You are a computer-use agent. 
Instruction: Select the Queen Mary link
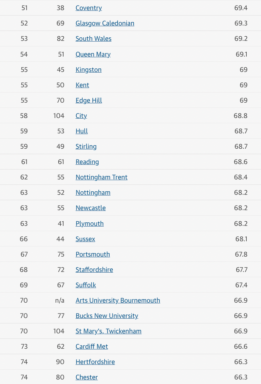[93, 54]
